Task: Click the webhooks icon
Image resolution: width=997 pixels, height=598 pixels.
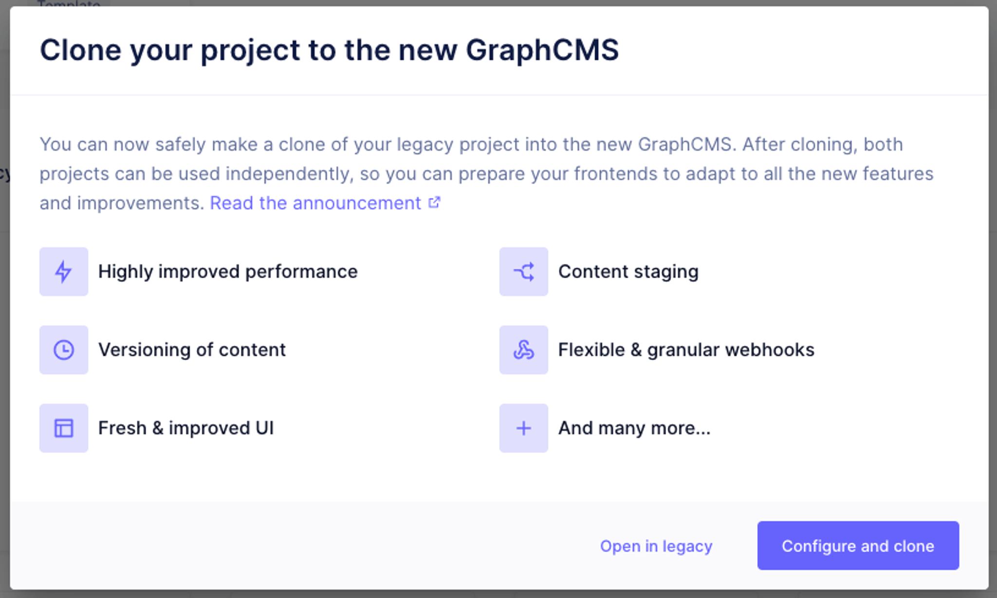Action: pyautogui.click(x=523, y=350)
